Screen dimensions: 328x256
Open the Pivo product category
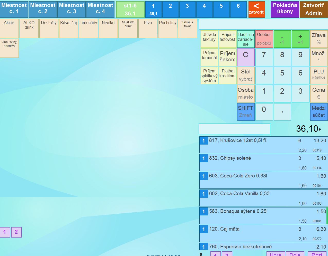[148, 28]
